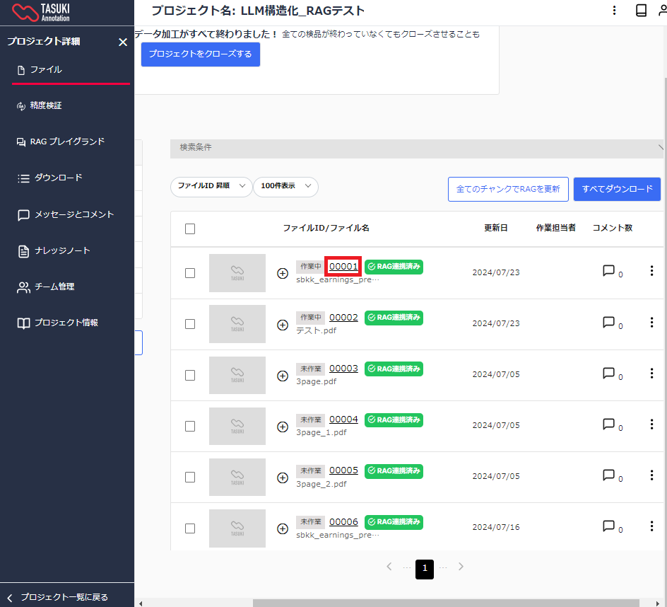Expand row 00006 with the plus icon
This screenshot has height=607, width=667.
(283, 528)
